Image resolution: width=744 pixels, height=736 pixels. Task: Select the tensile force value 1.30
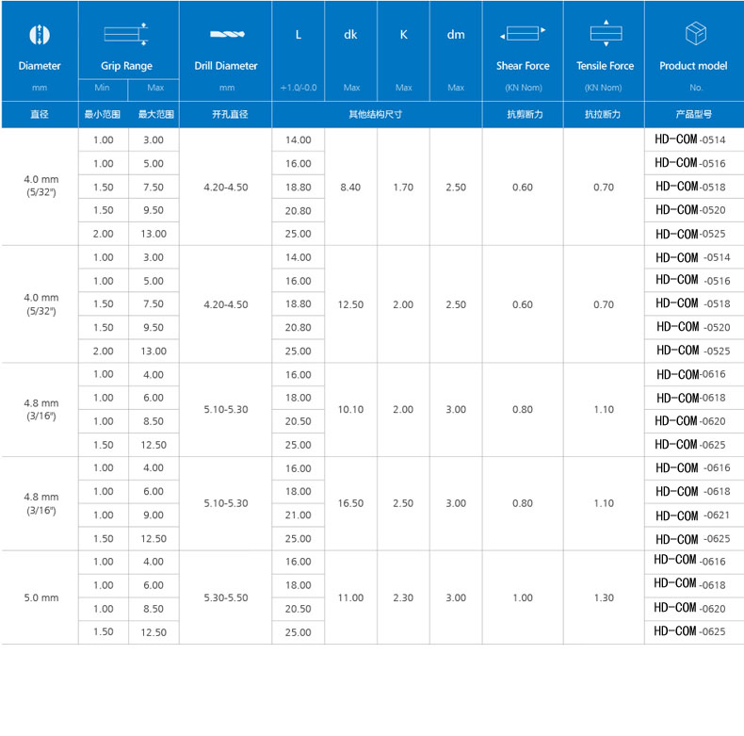click(x=604, y=597)
